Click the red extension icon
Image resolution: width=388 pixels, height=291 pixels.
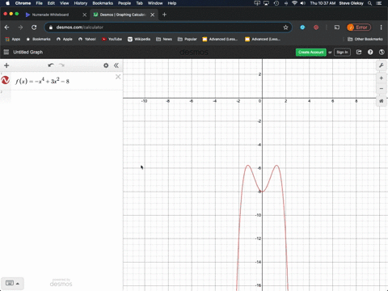pos(316,27)
